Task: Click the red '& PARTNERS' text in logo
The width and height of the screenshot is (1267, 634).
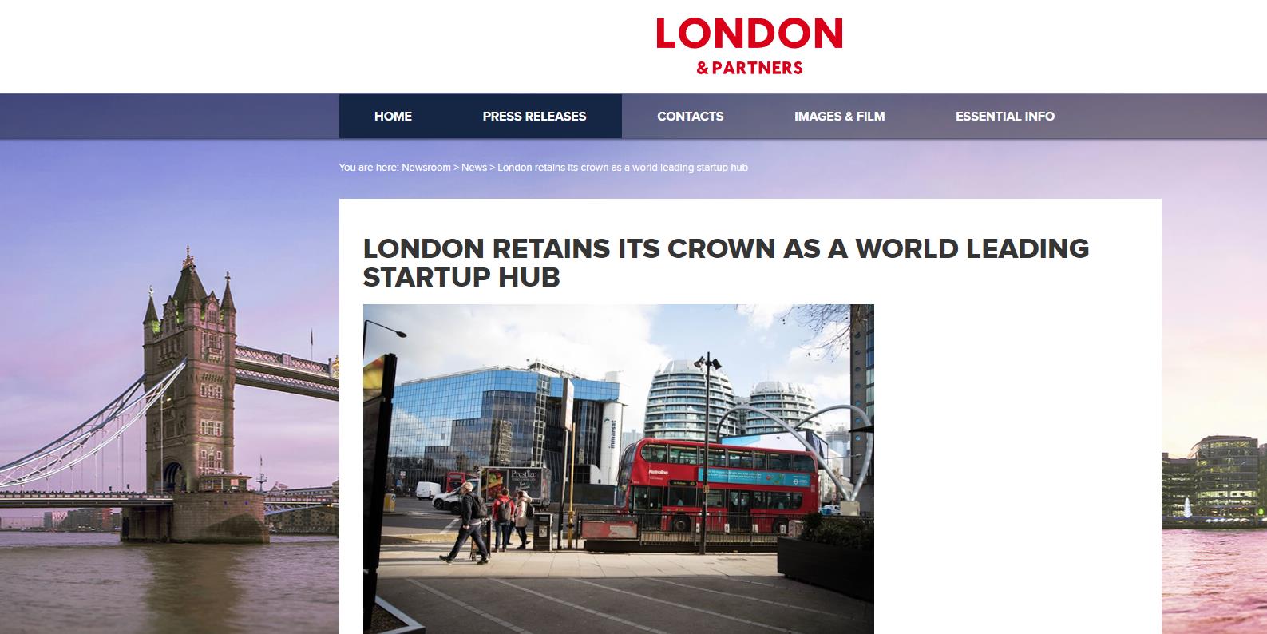Action: click(749, 68)
